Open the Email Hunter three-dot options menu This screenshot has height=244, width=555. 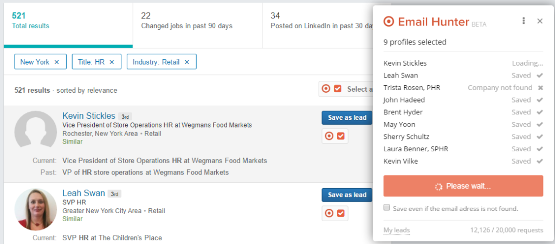tap(524, 21)
